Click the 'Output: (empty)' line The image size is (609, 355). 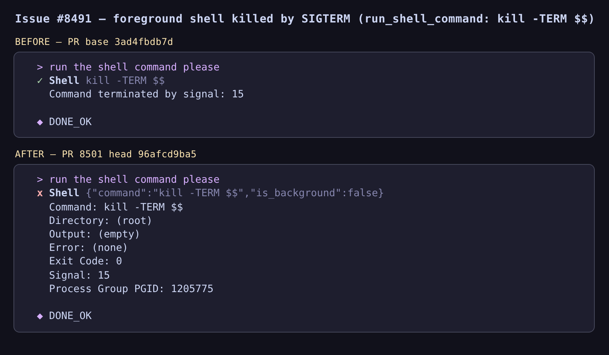pos(94,234)
